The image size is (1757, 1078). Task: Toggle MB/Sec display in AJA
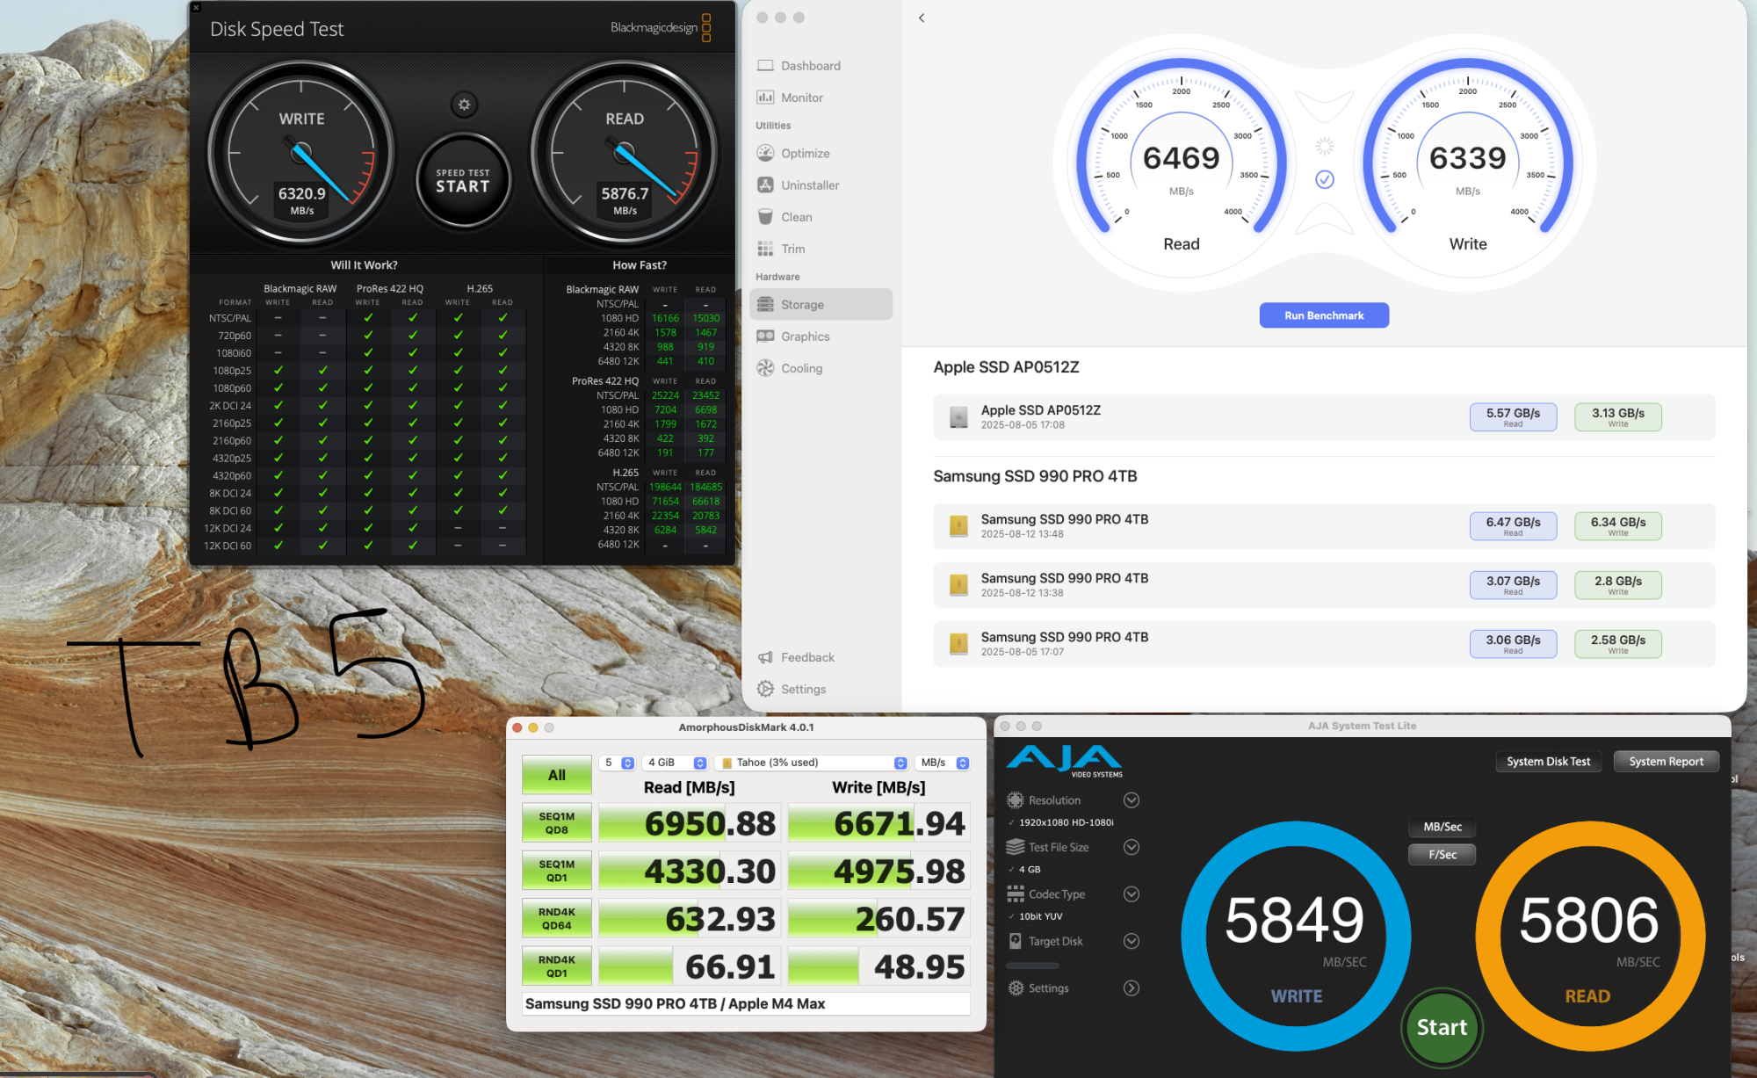pos(1441,827)
